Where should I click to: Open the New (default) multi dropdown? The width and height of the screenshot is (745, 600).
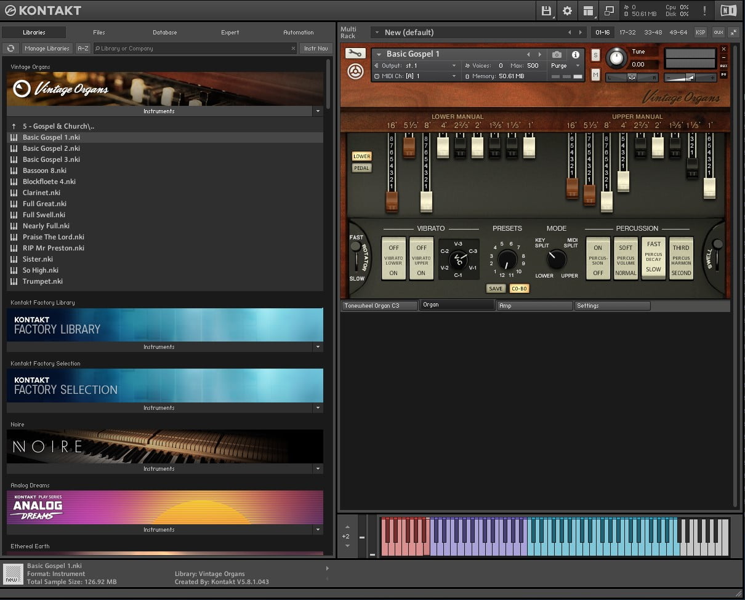click(377, 33)
